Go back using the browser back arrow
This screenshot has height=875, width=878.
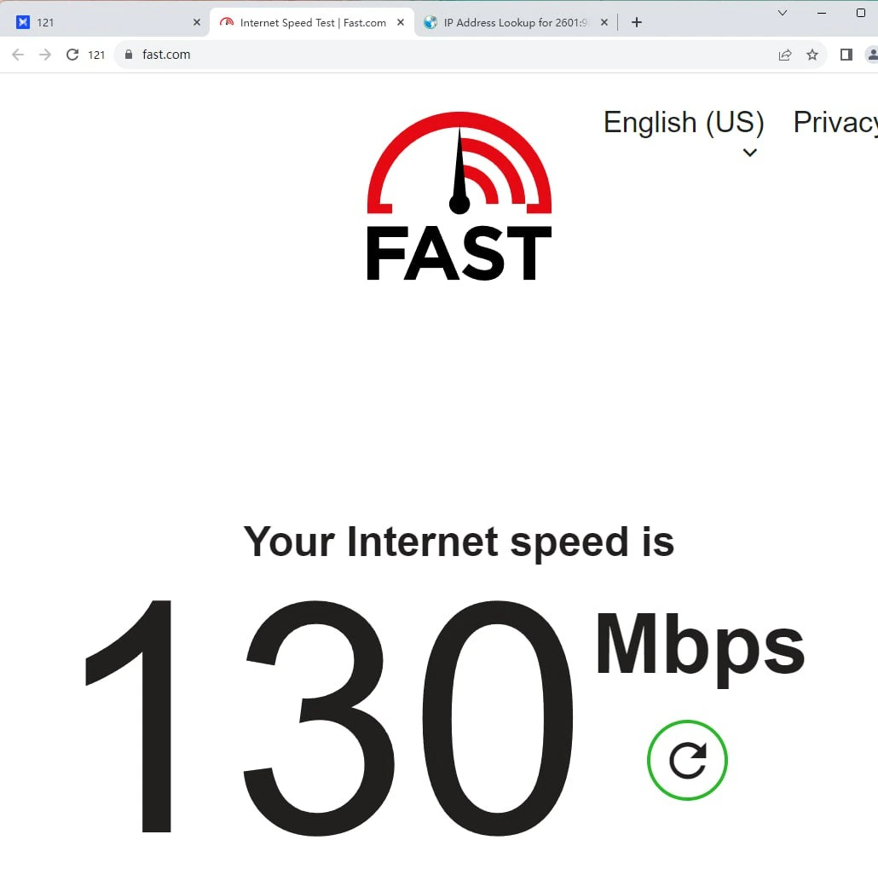coord(18,55)
